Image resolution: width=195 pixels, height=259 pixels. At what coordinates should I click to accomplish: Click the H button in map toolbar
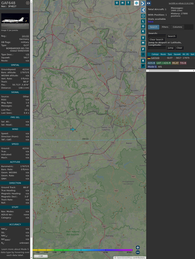pos(122,3)
